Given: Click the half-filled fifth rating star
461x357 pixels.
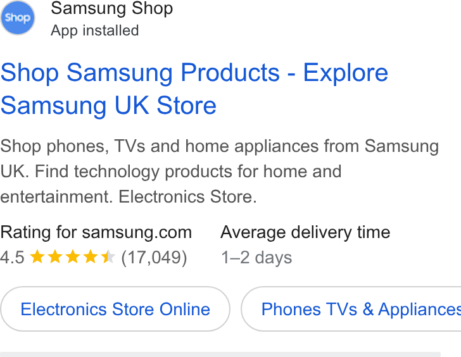Looking at the screenshot, I should (x=108, y=256).
